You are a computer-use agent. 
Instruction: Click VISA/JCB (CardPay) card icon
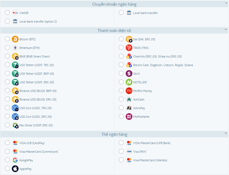(15, 143)
